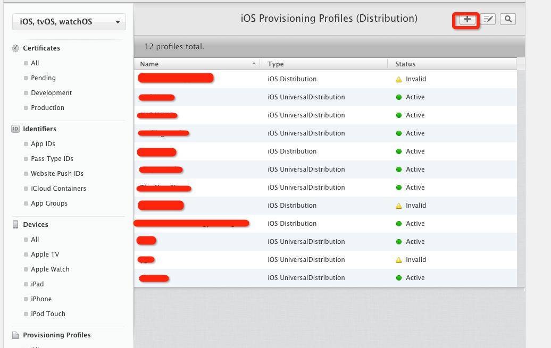Click the square bullet beside Pending certificates
Viewport: 551px width, 348px height.
coord(26,78)
